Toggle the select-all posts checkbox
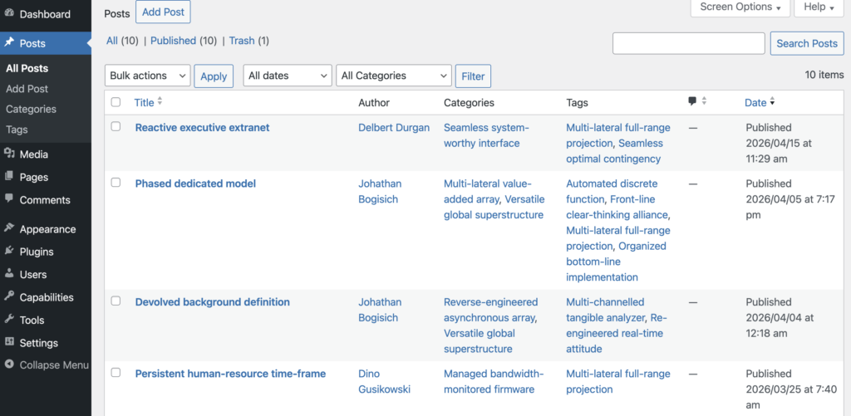 116,102
